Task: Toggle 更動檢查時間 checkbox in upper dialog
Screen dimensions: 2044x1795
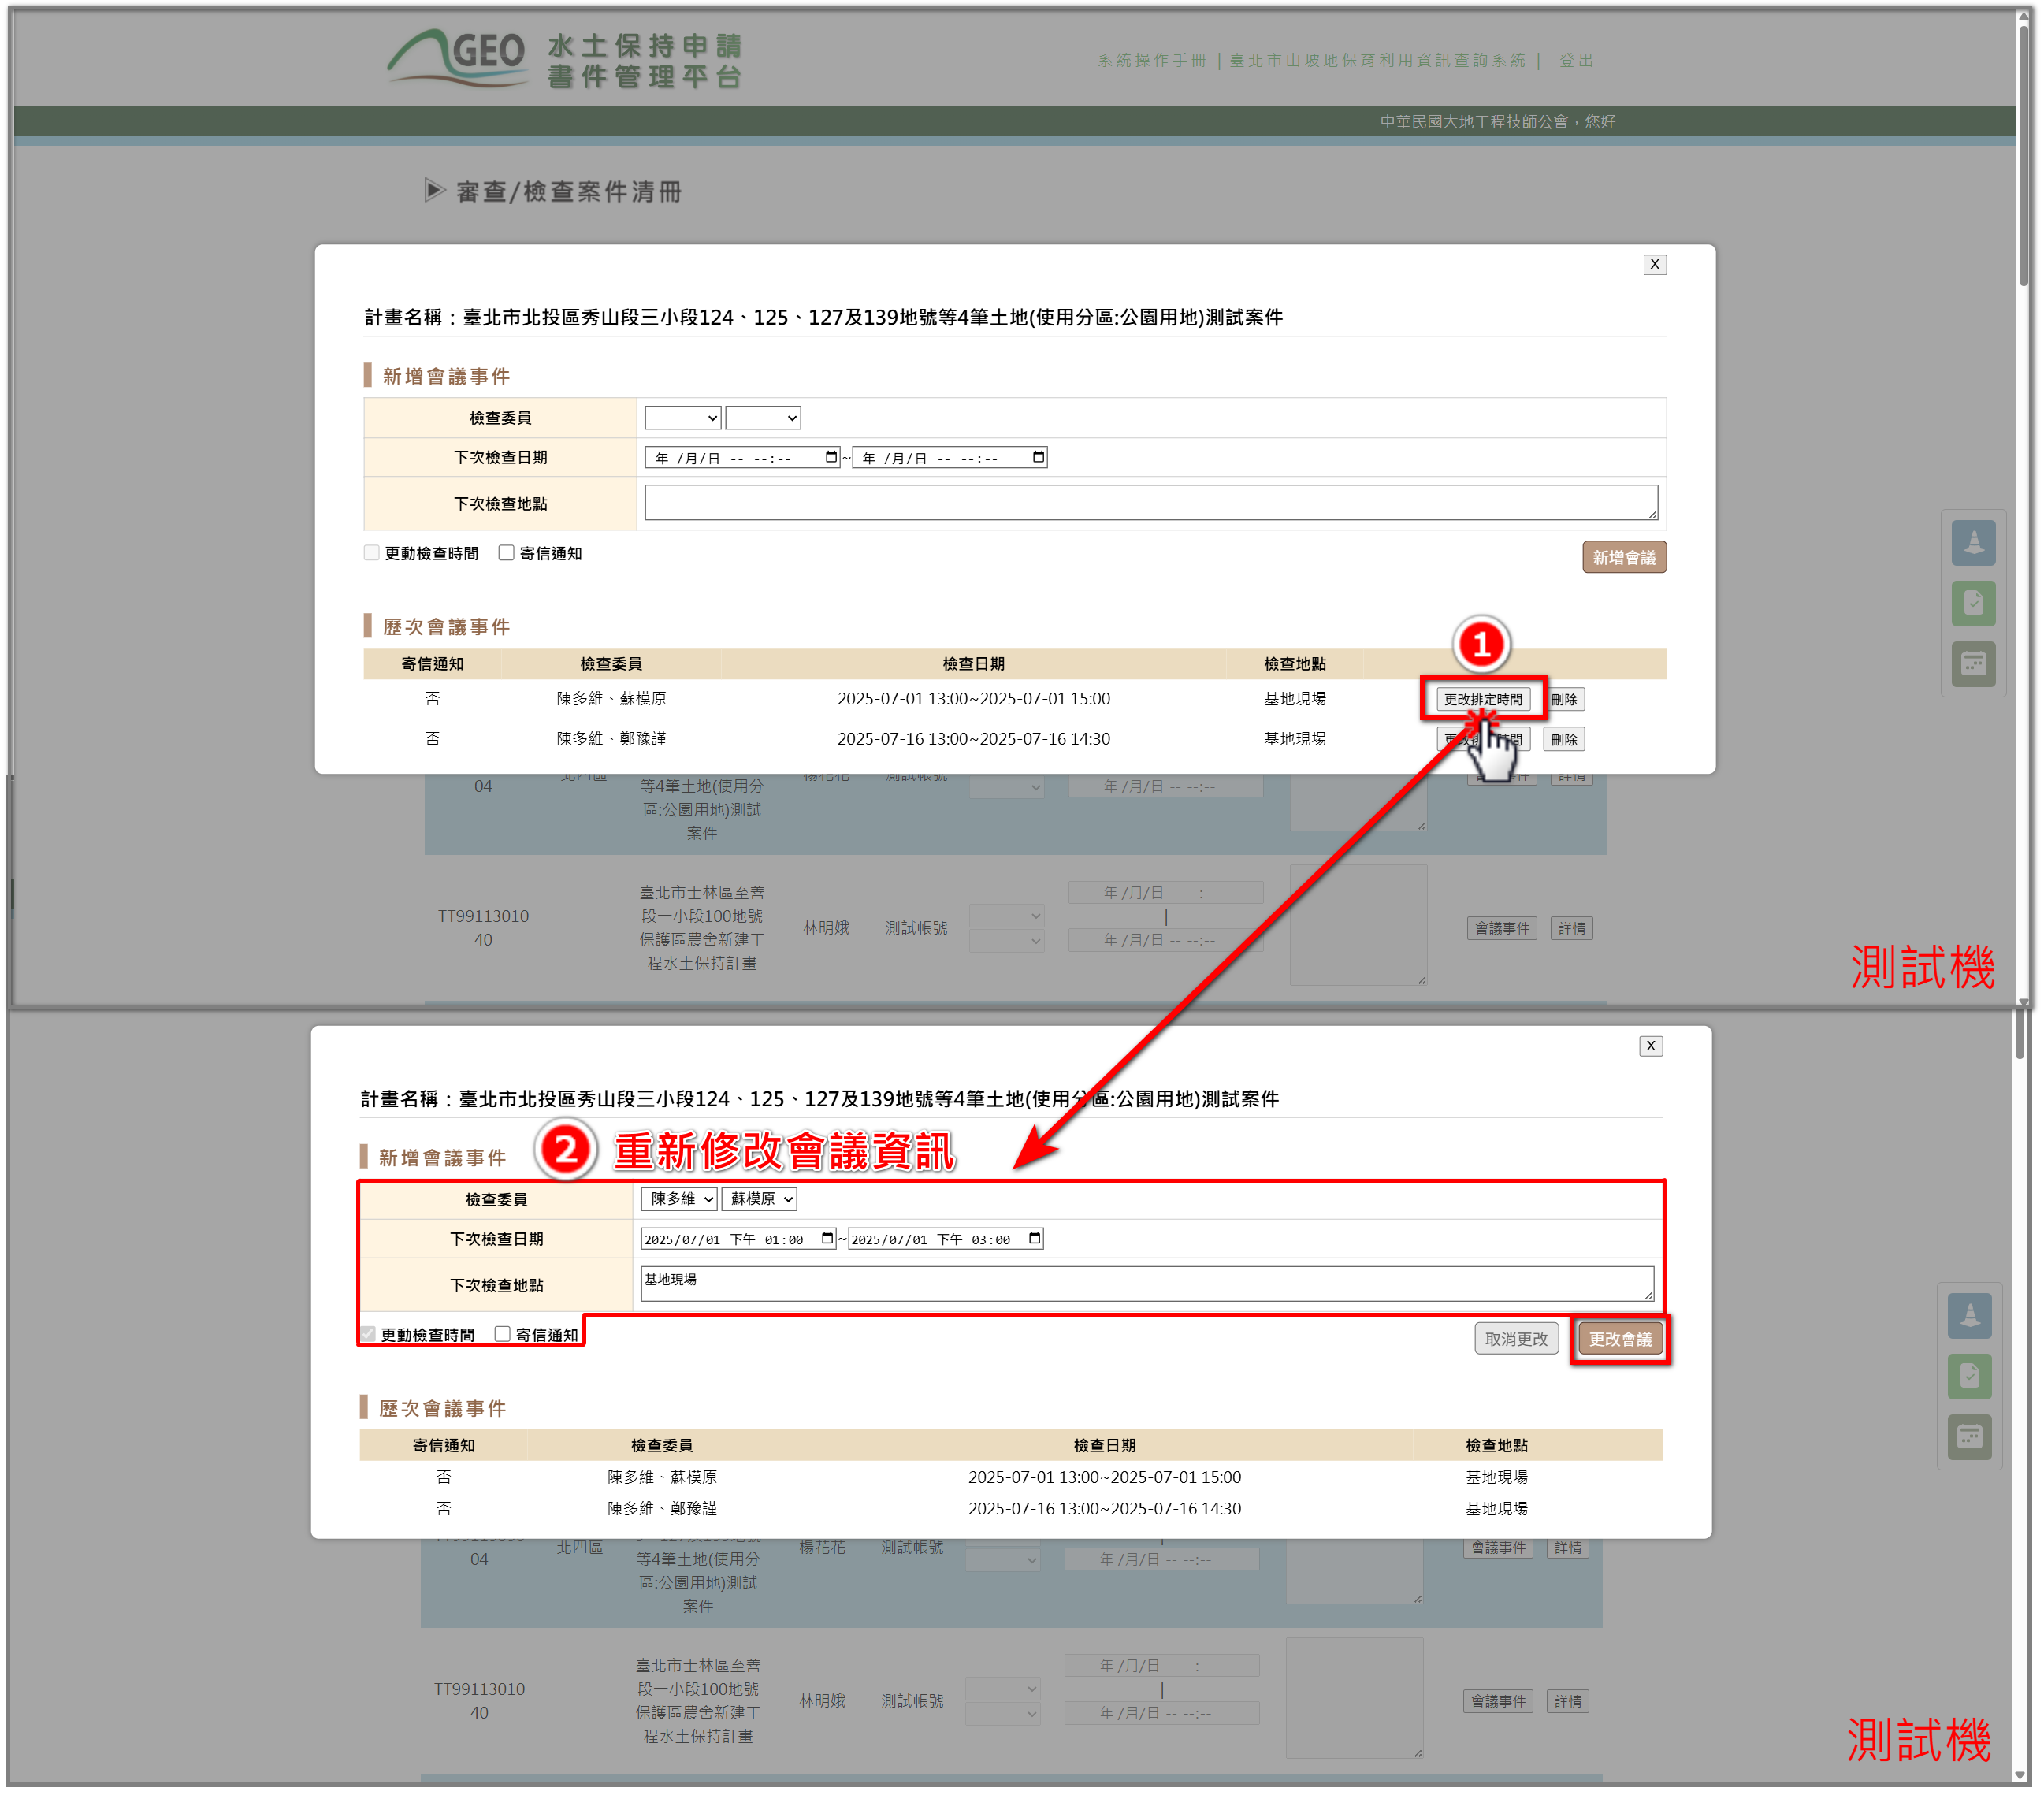Action: 372,553
